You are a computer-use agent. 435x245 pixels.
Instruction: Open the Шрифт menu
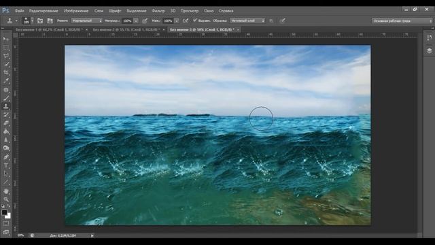pos(115,11)
